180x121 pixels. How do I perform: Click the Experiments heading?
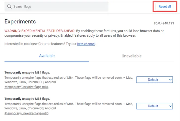[x=20, y=22]
